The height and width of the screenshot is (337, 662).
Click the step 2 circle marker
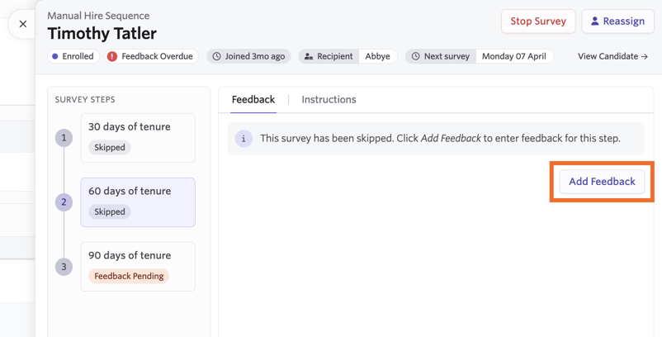click(x=64, y=202)
